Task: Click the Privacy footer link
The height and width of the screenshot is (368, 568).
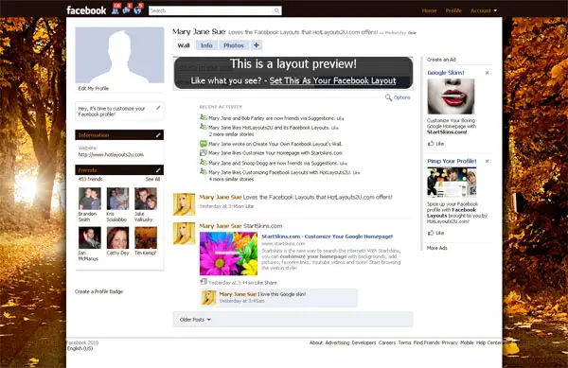Action: coord(450,342)
